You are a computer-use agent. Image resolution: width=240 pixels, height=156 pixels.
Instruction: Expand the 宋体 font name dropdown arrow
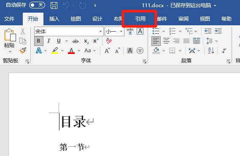(x=100, y=32)
